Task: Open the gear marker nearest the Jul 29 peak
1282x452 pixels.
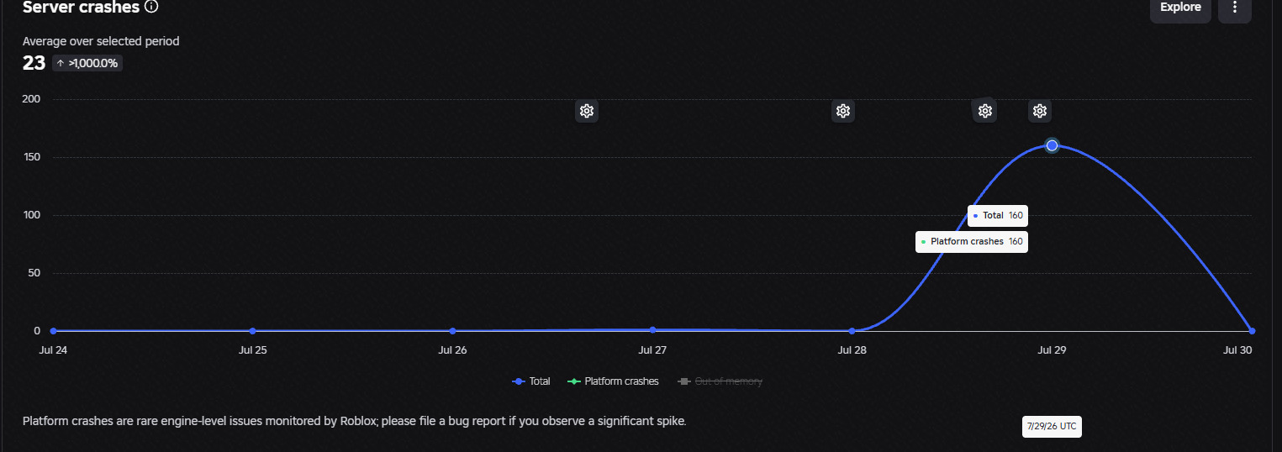Action: pyautogui.click(x=1040, y=111)
